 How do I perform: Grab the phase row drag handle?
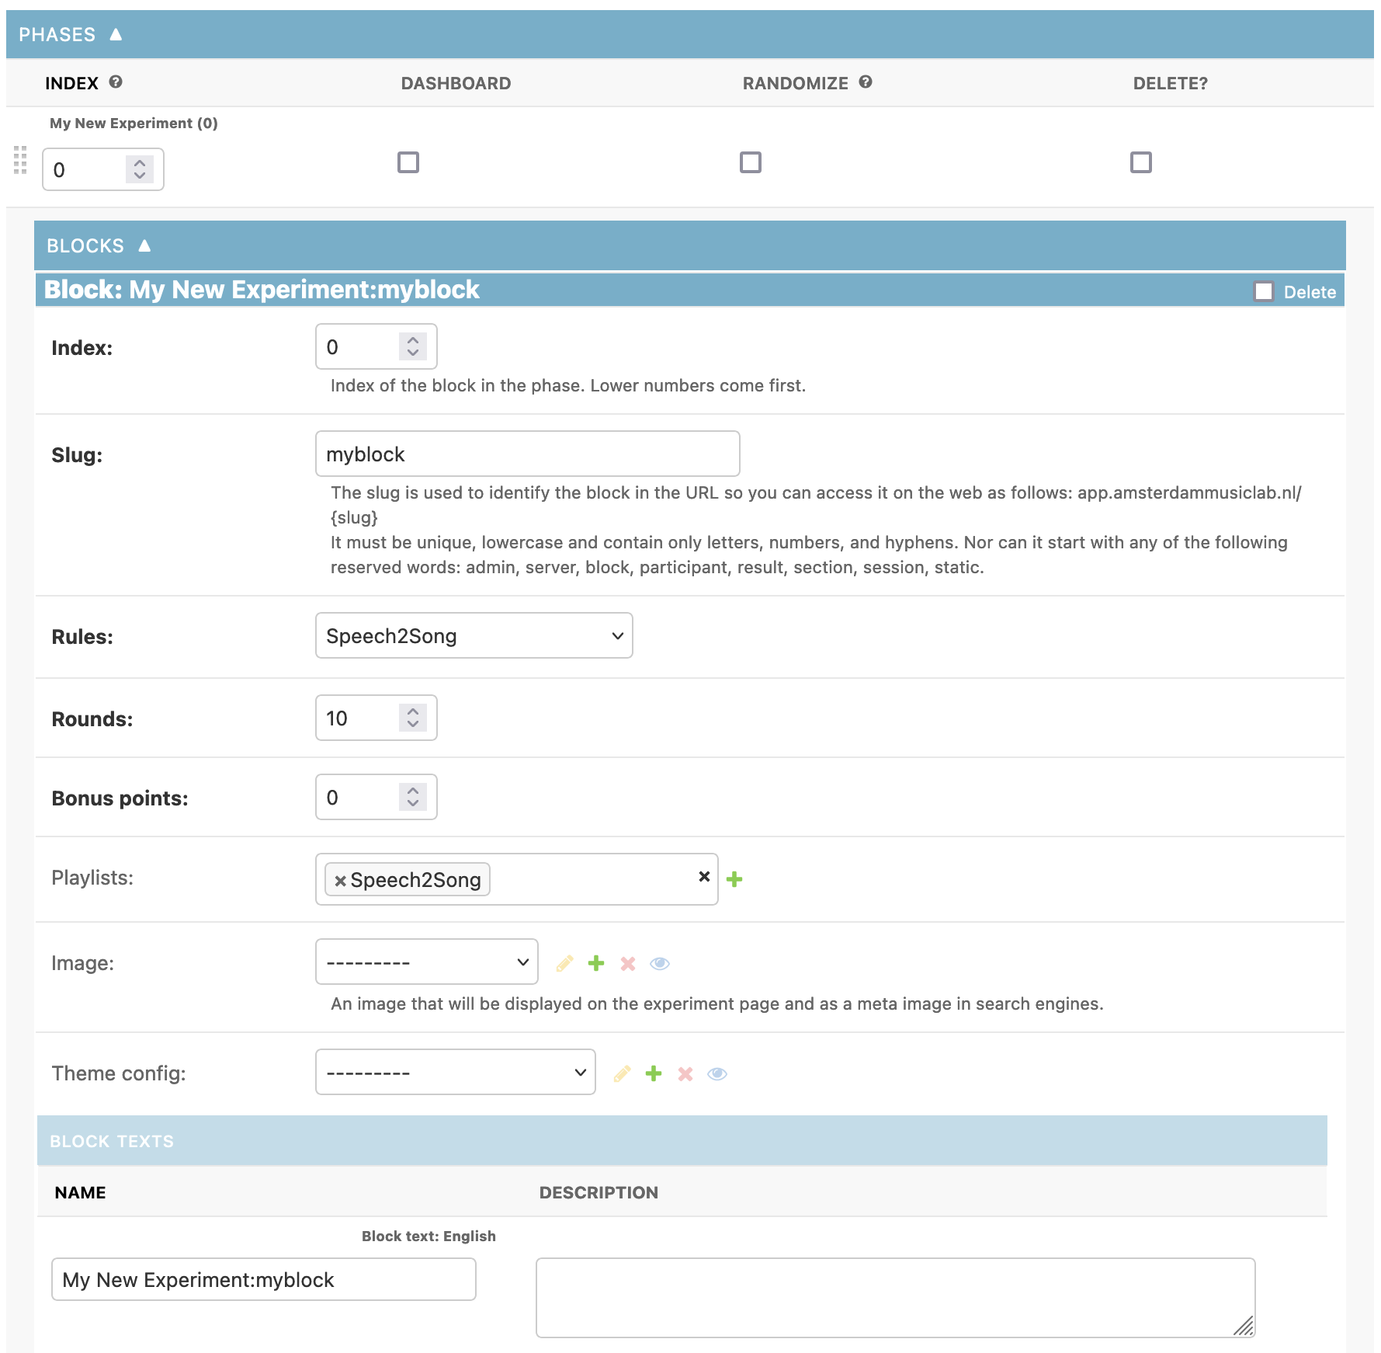click(20, 160)
